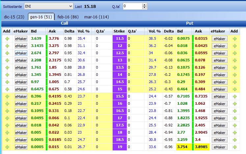The image size is (246, 154).
Task: Add the 16.5 strike put option
Action: coord(235,111)
